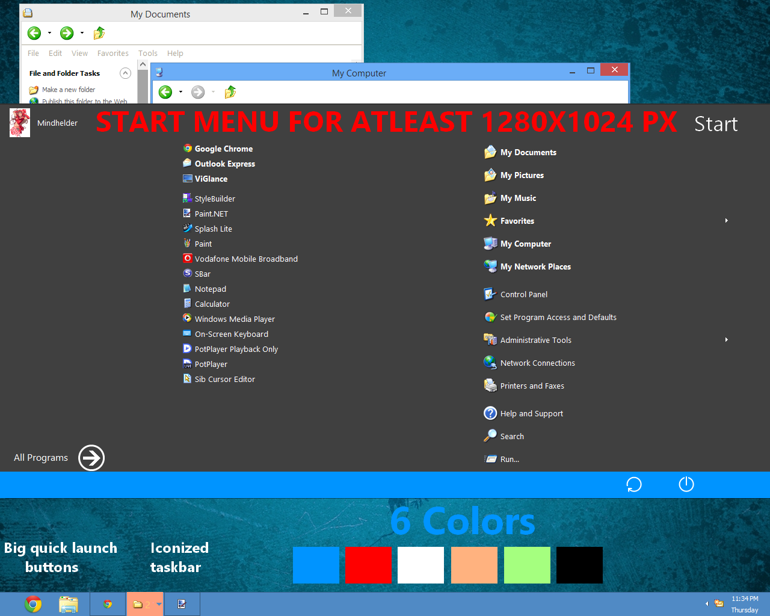The height and width of the screenshot is (616, 770).
Task: Click the power shutdown icon
Action: (686, 484)
